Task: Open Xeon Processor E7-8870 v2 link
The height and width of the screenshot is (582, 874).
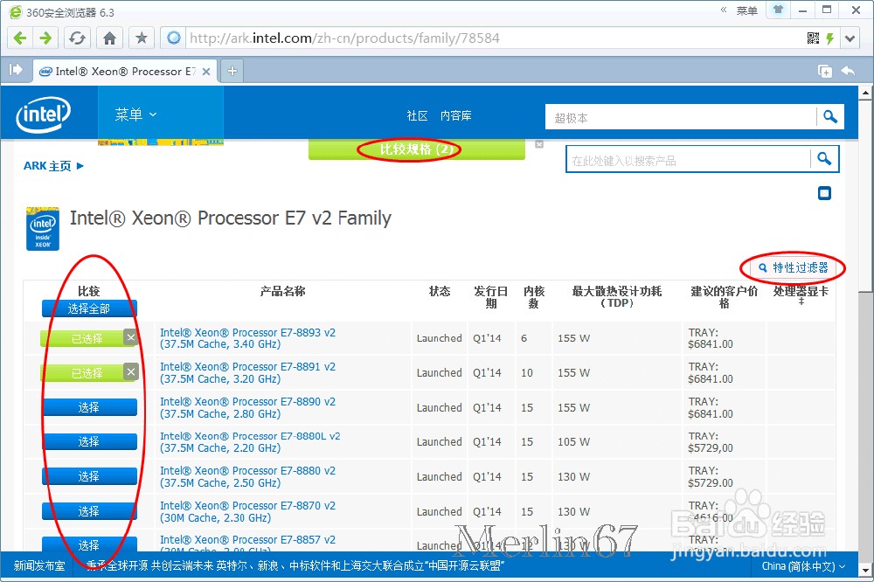Action: tap(247, 511)
